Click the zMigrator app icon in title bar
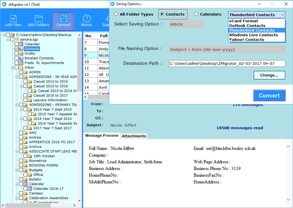 click(x=4, y=4)
